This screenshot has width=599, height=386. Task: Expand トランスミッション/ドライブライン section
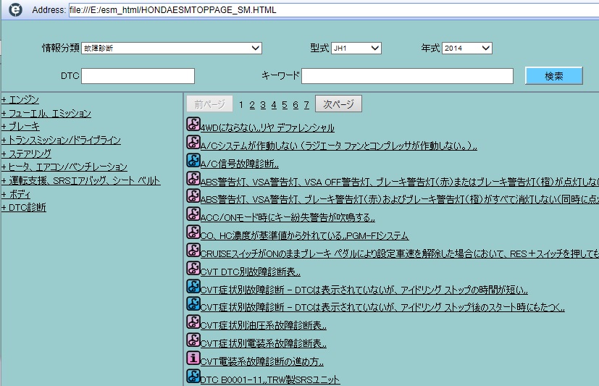[61, 140]
